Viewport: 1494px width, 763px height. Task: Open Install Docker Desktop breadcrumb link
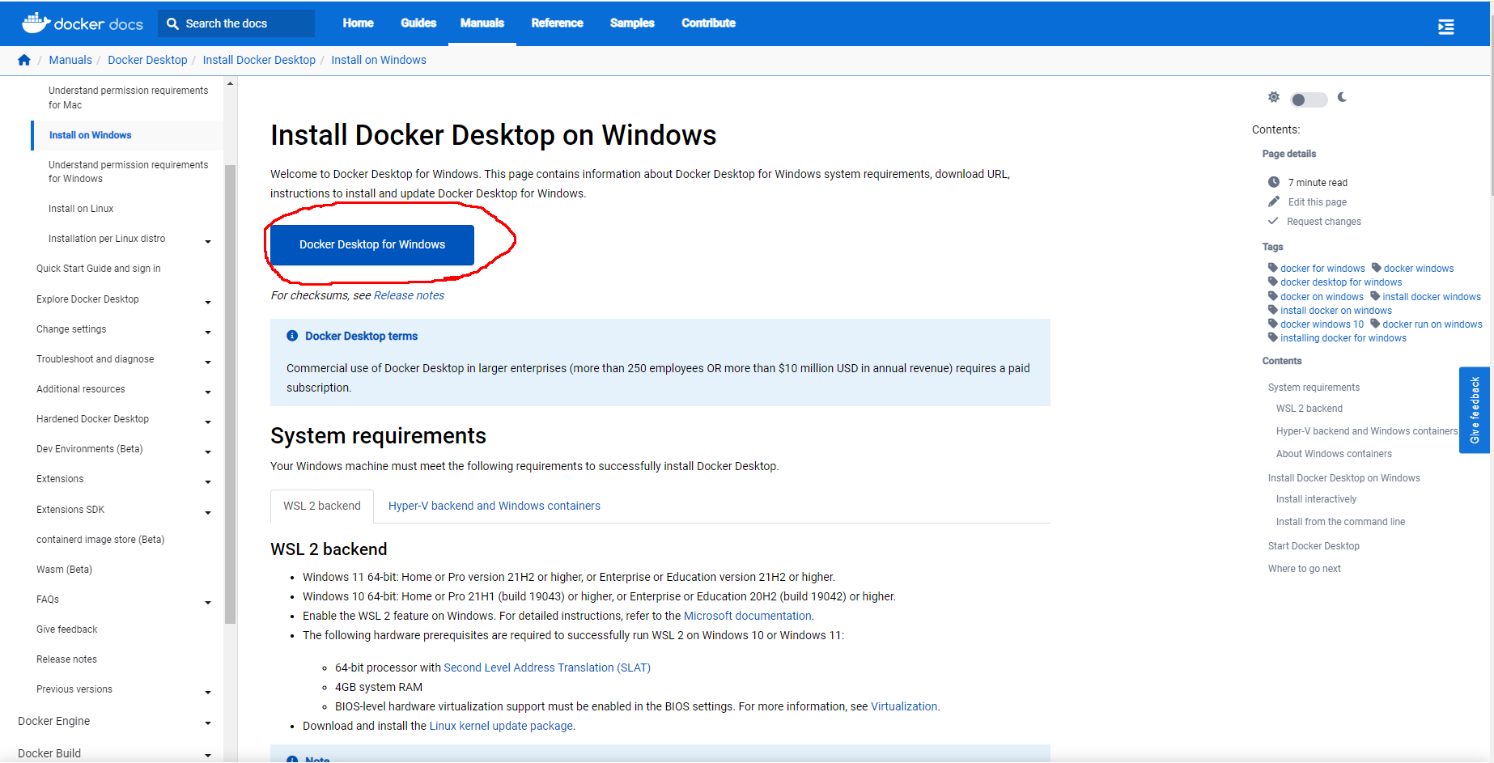pos(259,60)
